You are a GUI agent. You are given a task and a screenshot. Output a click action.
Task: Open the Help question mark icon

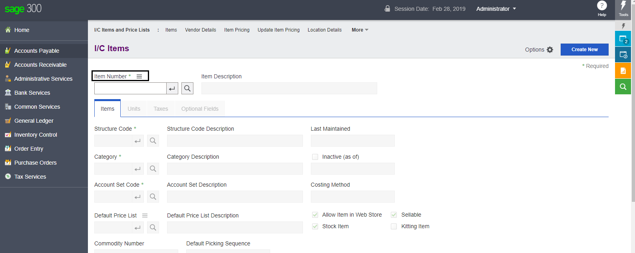(602, 6)
